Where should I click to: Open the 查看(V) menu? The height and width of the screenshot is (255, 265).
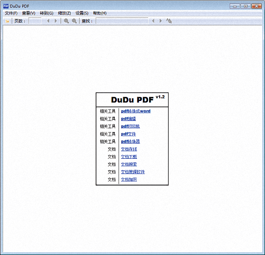pyautogui.click(x=28, y=13)
